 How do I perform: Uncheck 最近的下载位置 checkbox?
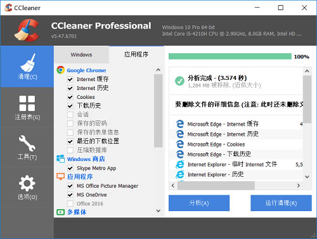[70, 141]
